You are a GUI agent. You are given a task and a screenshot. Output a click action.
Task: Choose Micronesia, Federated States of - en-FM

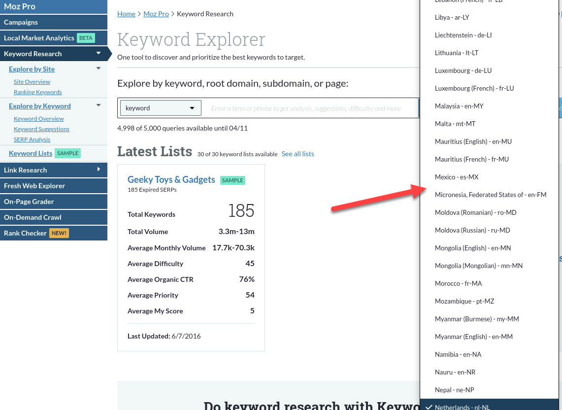click(x=490, y=195)
